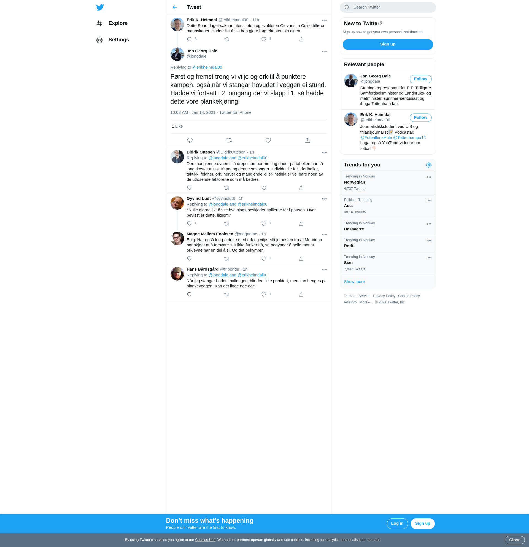Open the Explore page
The image size is (529, 547).
[118, 23]
